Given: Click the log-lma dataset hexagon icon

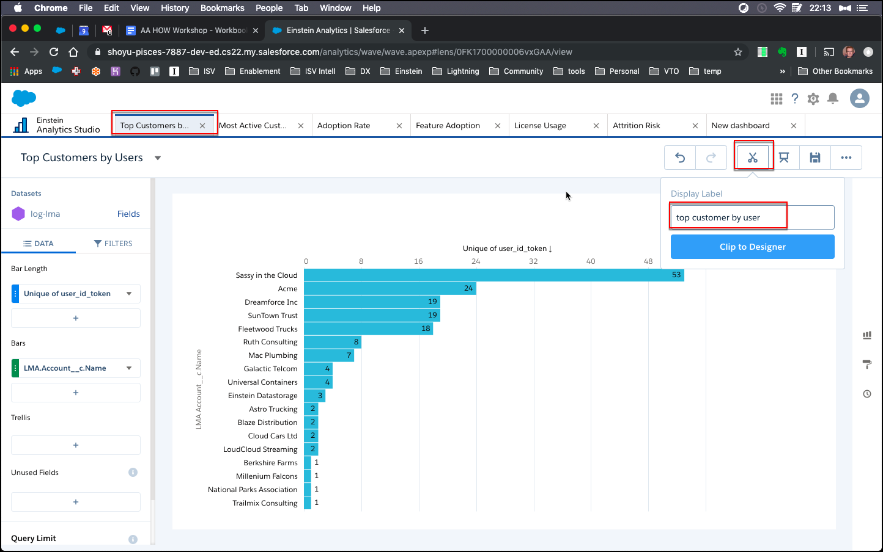Looking at the screenshot, I should pos(18,214).
